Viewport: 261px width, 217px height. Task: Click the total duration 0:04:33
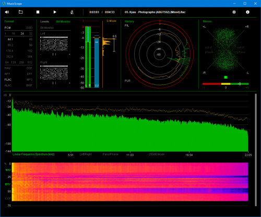click(x=110, y=12)
